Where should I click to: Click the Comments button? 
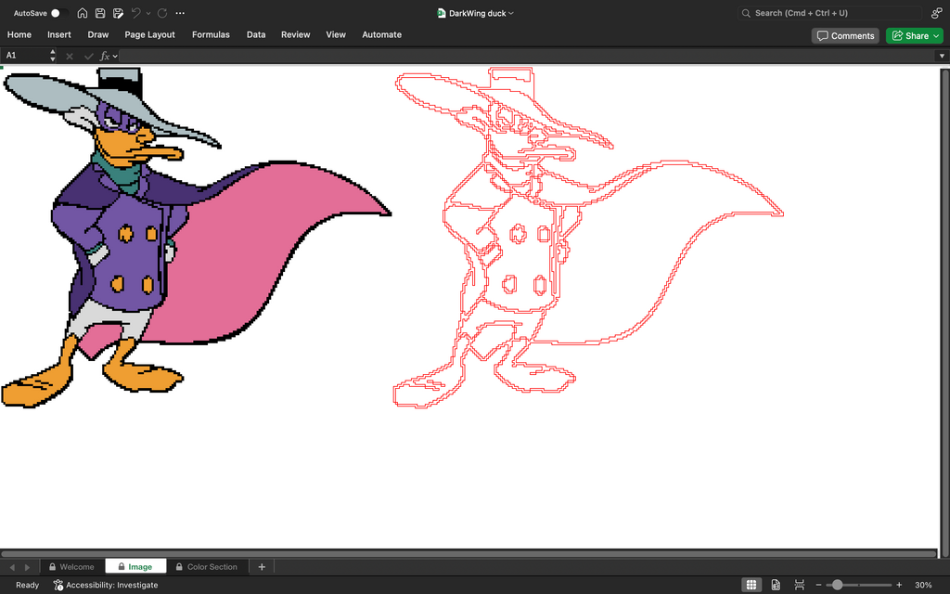click(x=845, y=36)
